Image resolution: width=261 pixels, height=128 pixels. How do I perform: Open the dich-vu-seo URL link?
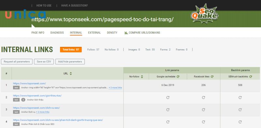click(37, 108)
